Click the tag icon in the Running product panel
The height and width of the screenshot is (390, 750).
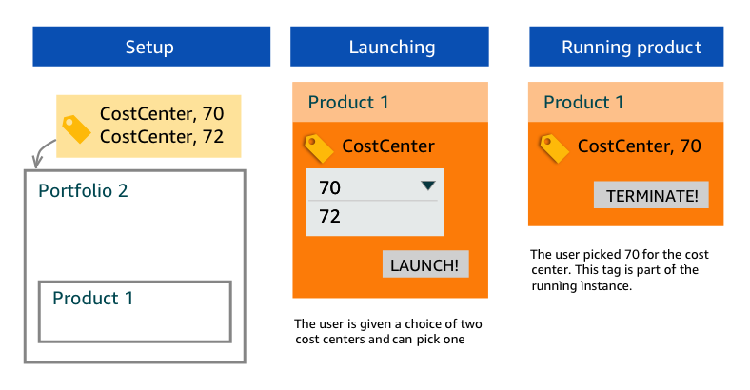click(x=555, y=147)
